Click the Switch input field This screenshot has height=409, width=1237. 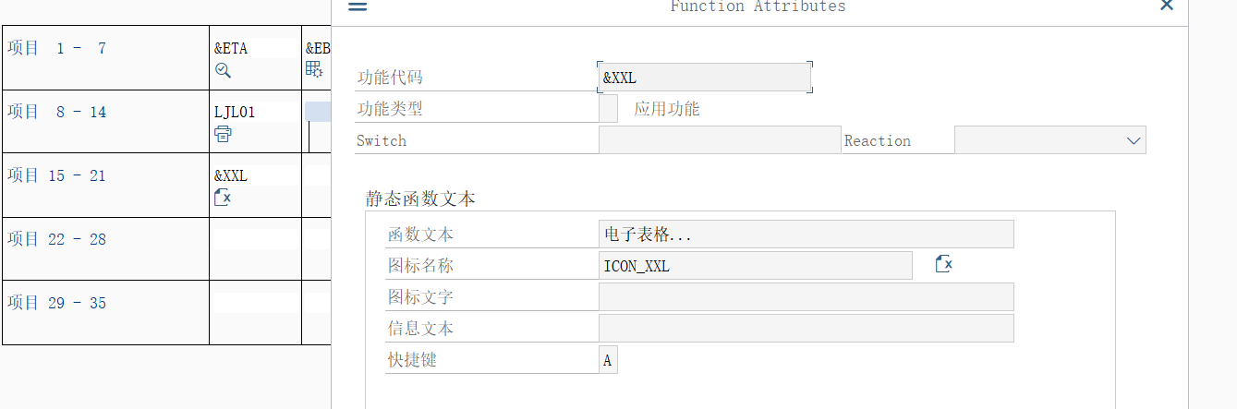click(x=719, y=140)
